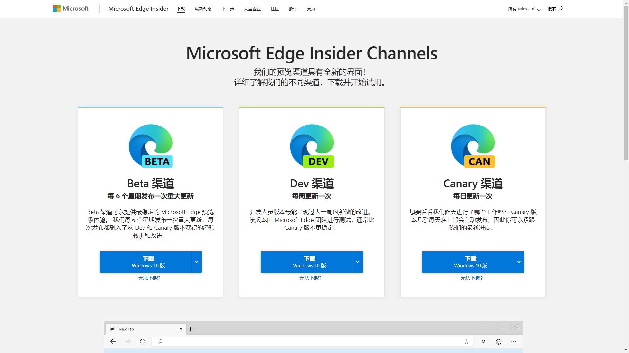Click the New Tab tab in the mockup
Image resolution: width=629 pixels, height=353 pixels.
tap(126, 329)
